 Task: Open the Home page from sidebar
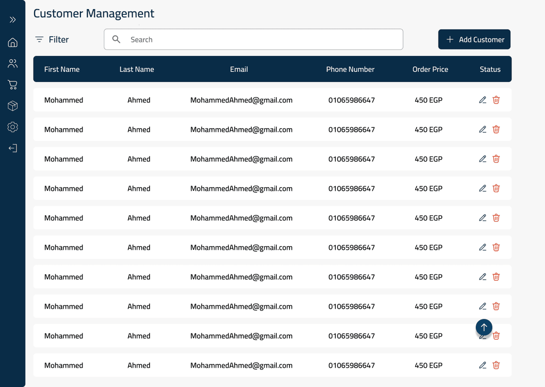[13, 43]
